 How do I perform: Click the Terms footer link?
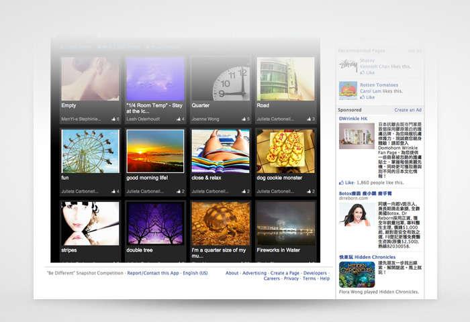(309, 278)
